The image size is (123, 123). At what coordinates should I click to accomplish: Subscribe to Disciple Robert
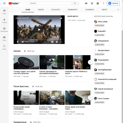point(99,54)
